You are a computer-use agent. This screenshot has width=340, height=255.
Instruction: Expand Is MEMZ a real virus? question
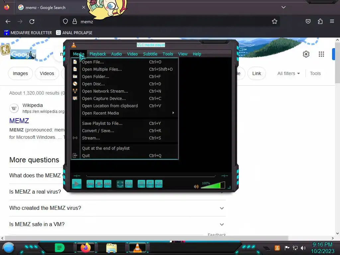35,192
